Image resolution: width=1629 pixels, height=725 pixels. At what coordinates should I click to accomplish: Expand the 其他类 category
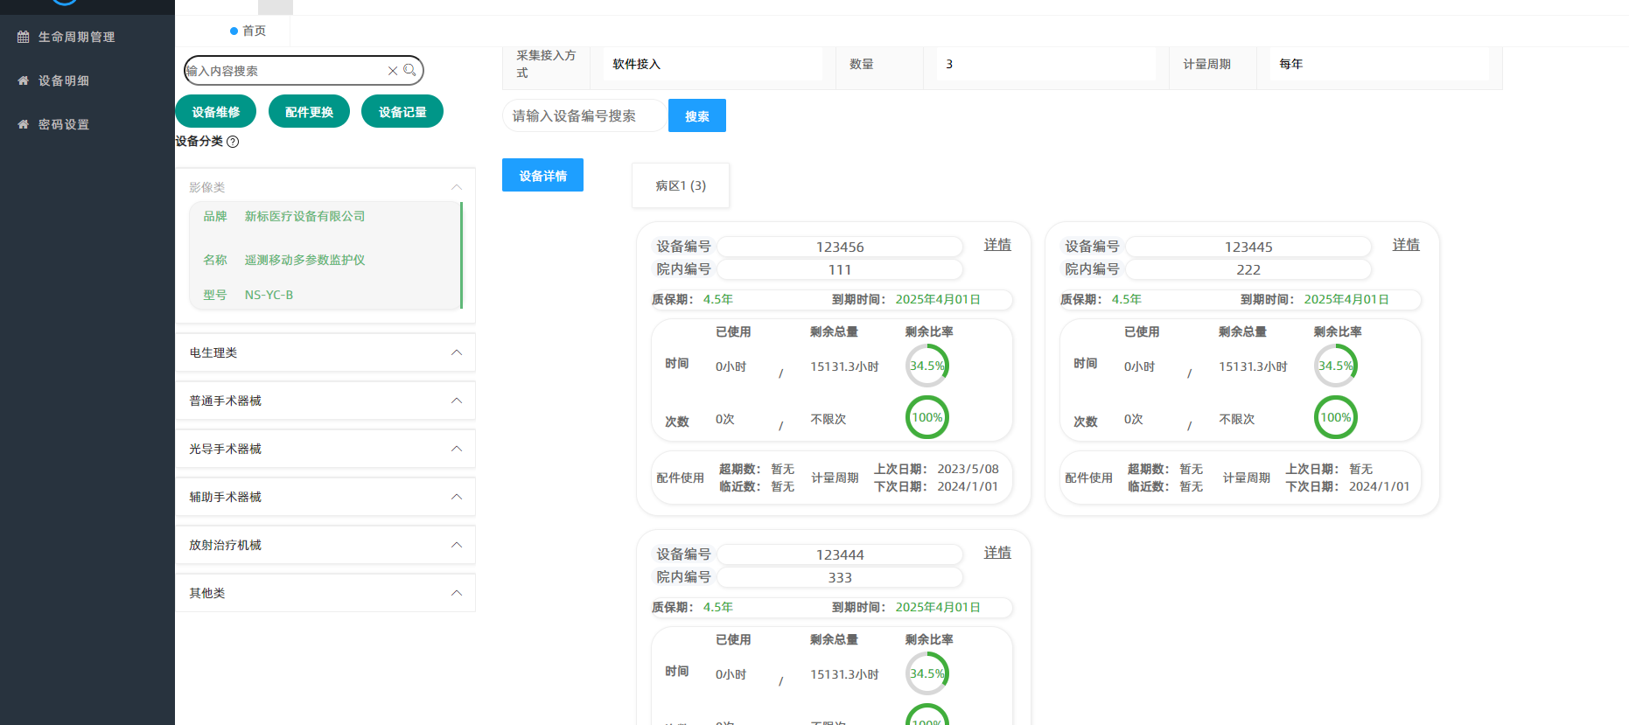325,593
